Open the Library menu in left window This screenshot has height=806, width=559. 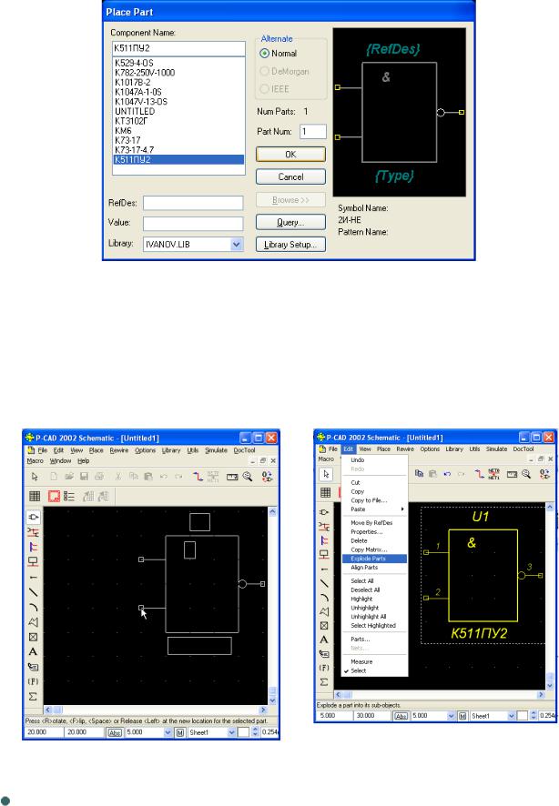[171, 449]
